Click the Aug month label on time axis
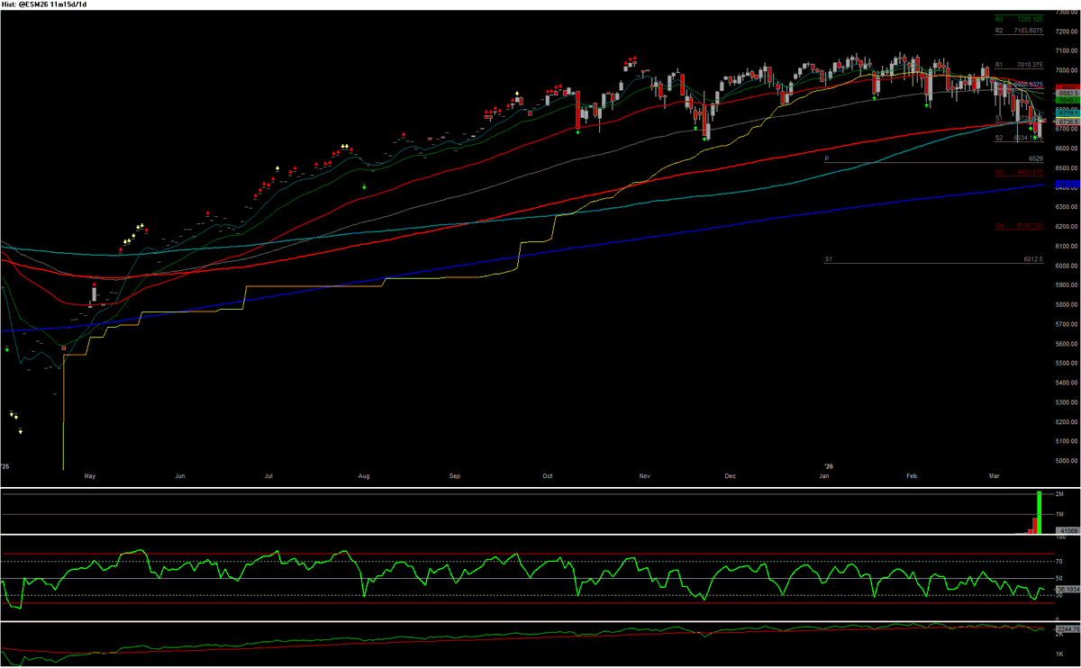The image size is (1081, 668). point(364,475)
